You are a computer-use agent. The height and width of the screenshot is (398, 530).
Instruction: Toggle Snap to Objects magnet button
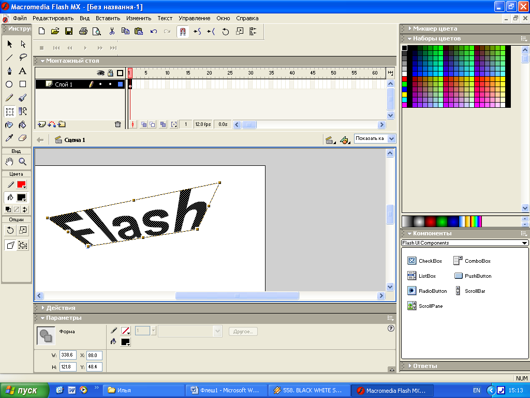(x=183, y=32)
